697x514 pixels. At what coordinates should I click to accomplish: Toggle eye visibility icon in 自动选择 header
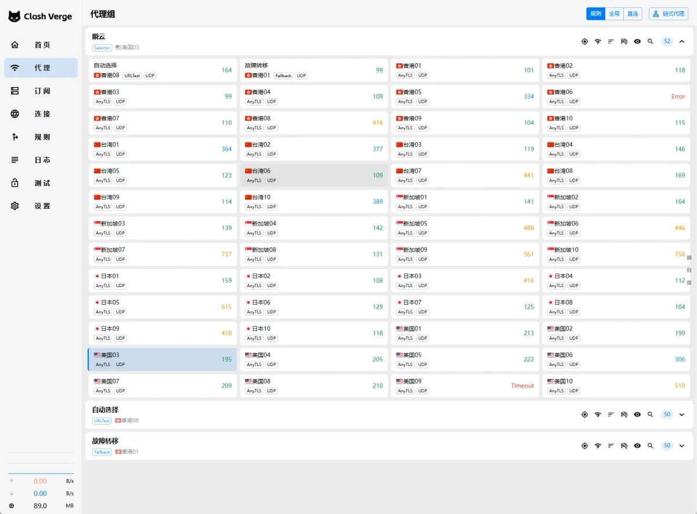tap(637, 415)
